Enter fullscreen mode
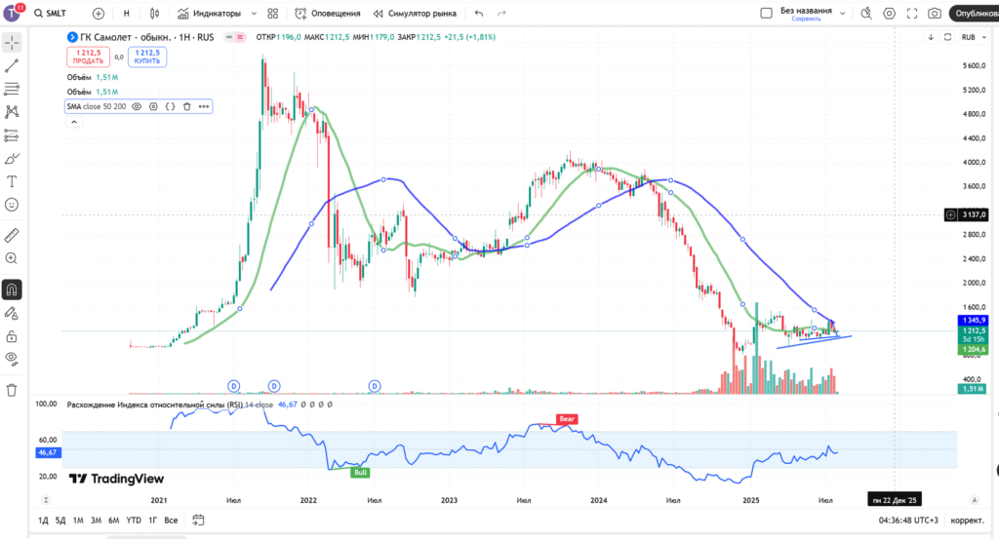The height and width of the screenshot is (539, 999). pyautogui.click(x=912, y=14)
